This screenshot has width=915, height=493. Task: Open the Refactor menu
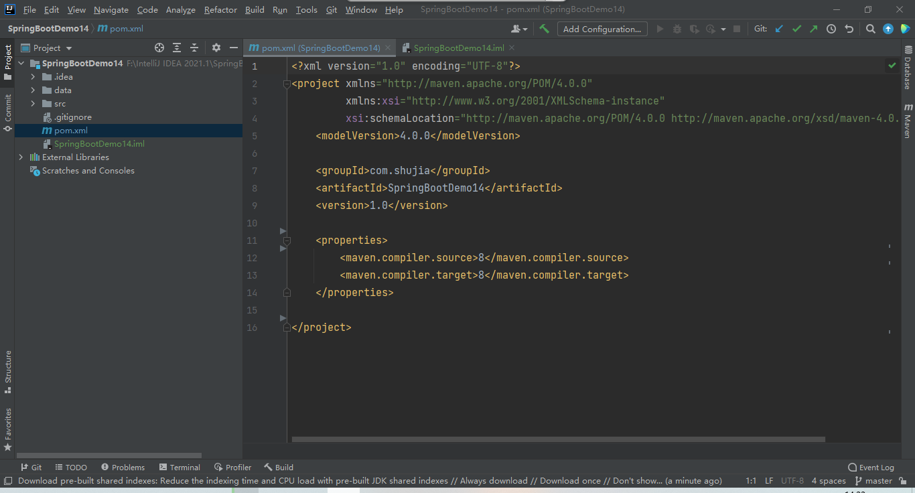pyautogui.click(x=220, y=10)
